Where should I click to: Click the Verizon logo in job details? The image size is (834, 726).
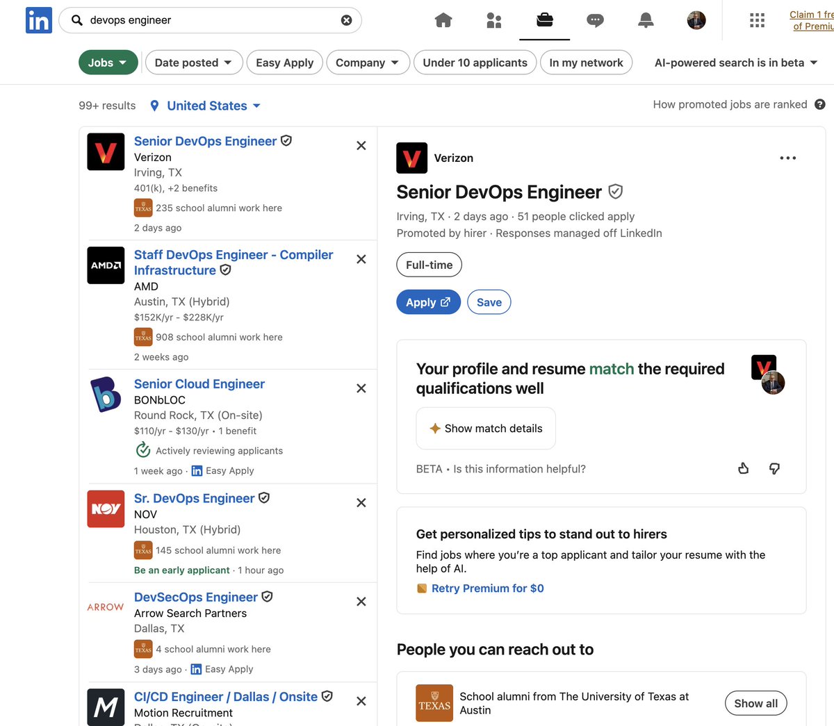click(411, 158)
